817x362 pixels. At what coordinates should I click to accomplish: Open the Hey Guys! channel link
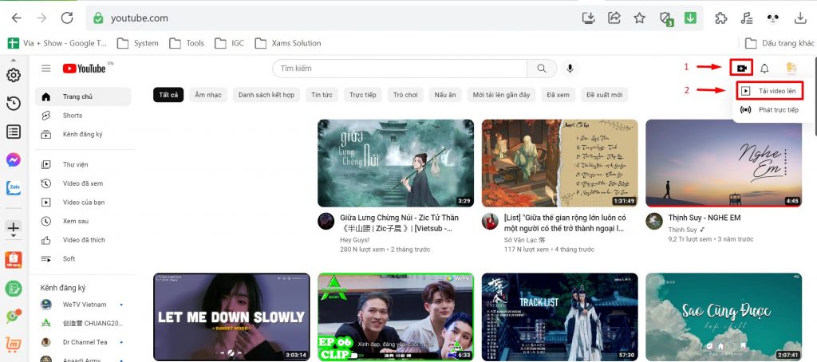pos(355,240)
